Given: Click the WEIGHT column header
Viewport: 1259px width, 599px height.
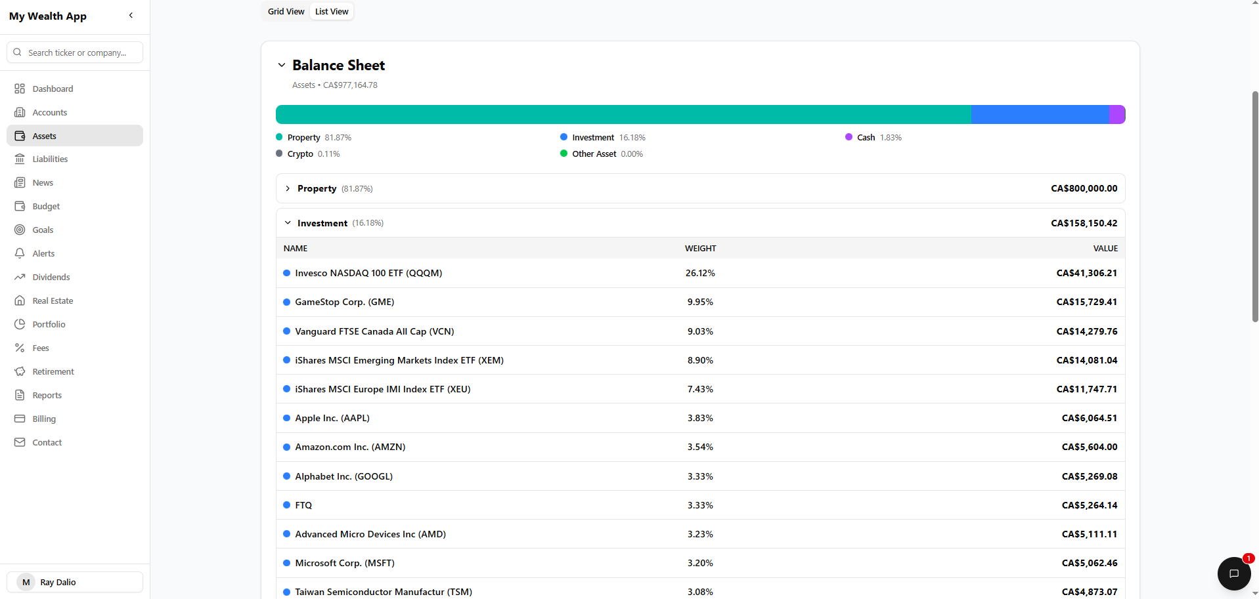Looking at the screenshot, I should 700,248.
